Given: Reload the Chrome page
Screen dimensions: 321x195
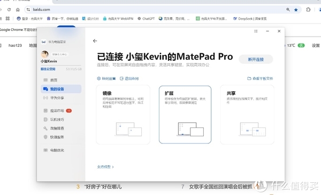Looking at the screenshot, I should click(x=9, y=10).
